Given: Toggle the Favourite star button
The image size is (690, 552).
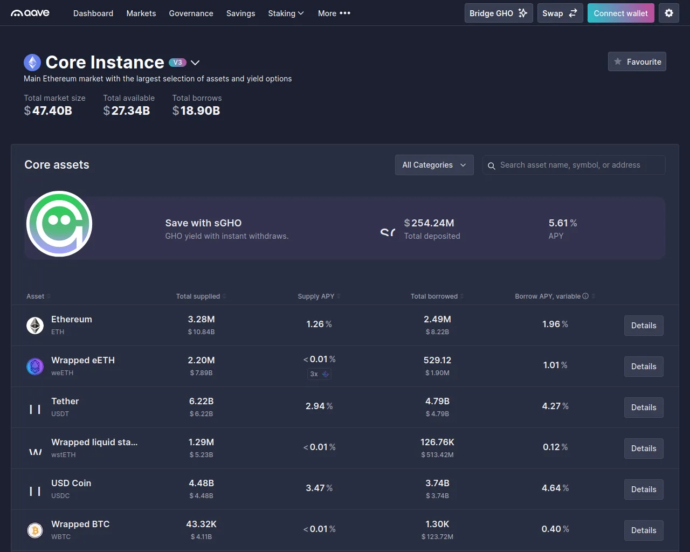Looking at the screenshot, I should tap(637, 61).
